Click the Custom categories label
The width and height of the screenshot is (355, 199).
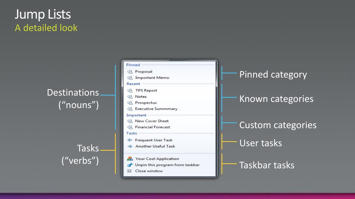click(278, 125)
